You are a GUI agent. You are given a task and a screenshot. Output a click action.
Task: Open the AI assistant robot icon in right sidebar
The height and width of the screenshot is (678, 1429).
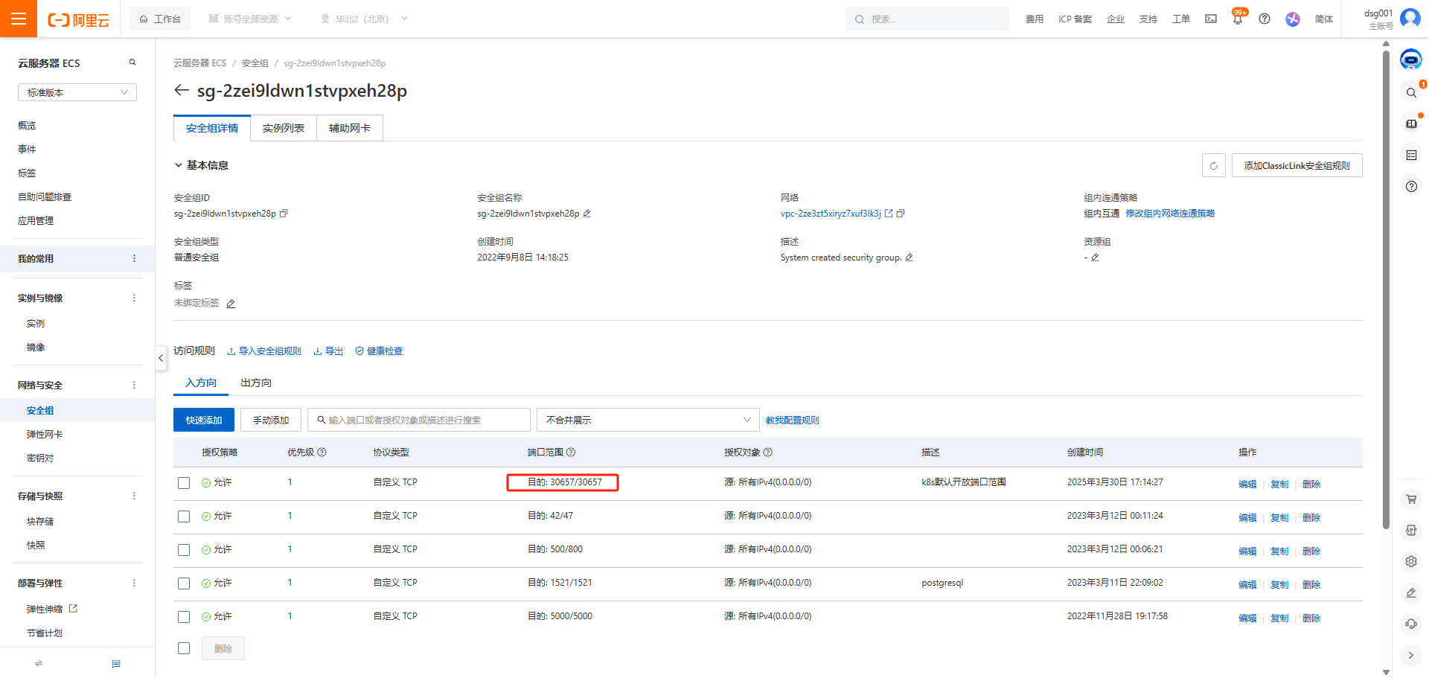(x=1411, y=59)
